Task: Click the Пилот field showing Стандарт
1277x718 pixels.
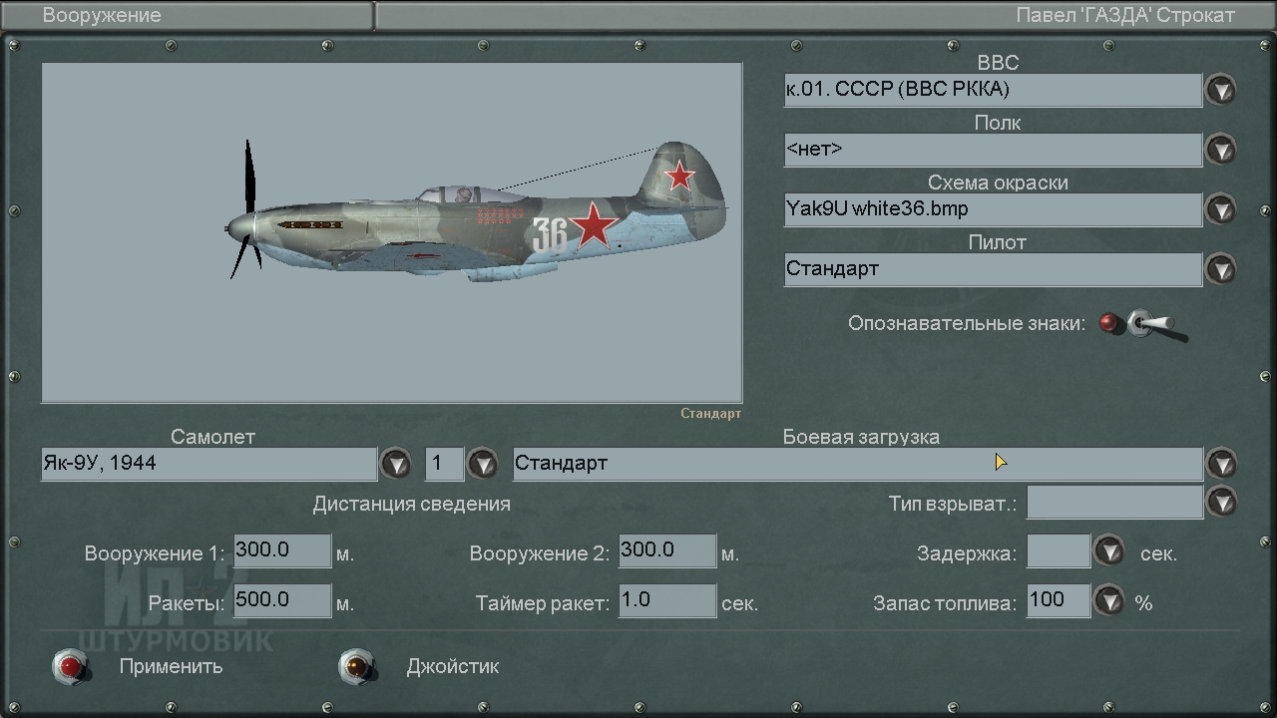Action: (x=993, y=269)
